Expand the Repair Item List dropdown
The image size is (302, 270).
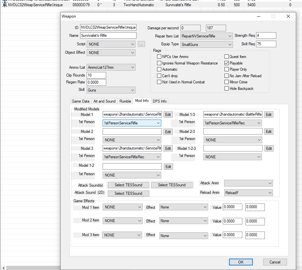point(207,36)
